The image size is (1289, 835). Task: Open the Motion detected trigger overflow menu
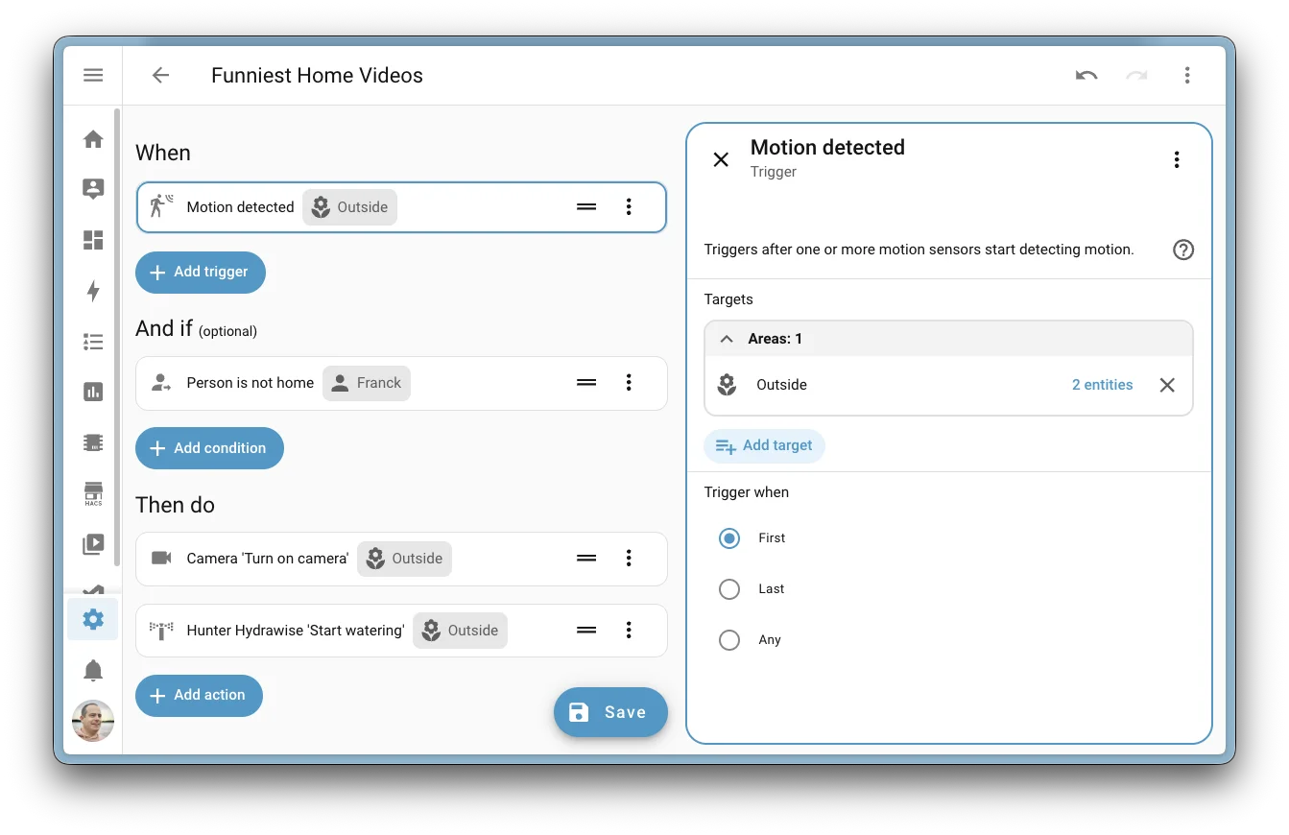coord(629,206)
